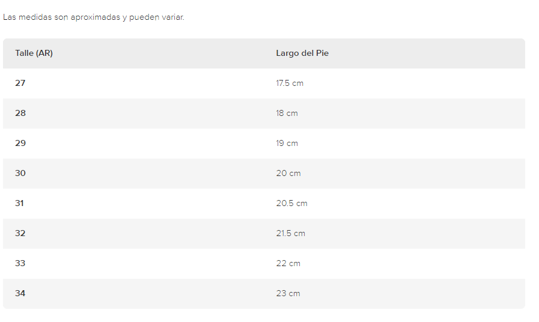Click the 20 cm foot length value
539x322 pixels.
pyautogui.click(x=288, y=173)
